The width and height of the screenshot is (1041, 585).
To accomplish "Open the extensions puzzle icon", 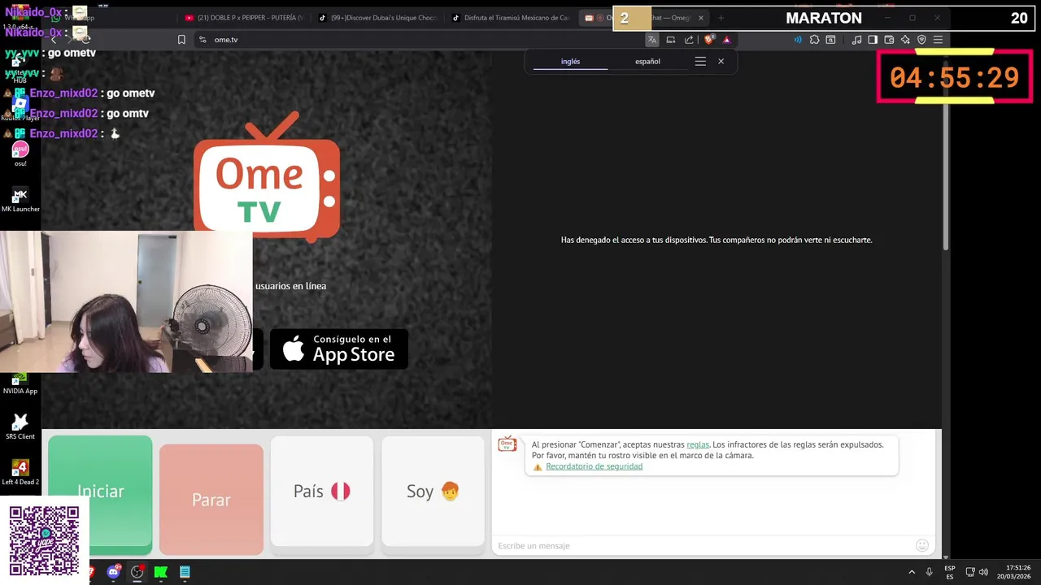I will click(x=814, y=40).
